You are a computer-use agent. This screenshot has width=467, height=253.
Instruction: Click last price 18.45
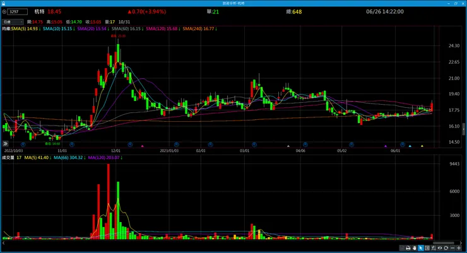point(54,11)
